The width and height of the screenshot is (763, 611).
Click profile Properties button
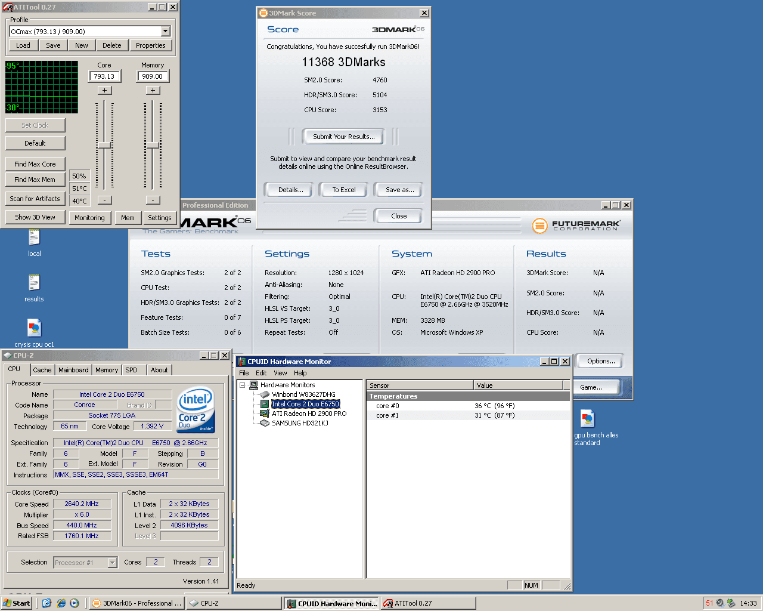[151, 45]
